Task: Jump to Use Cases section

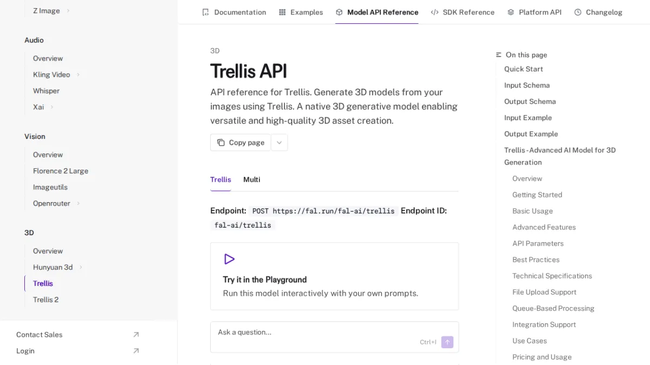Action: [x=530, y=341]
